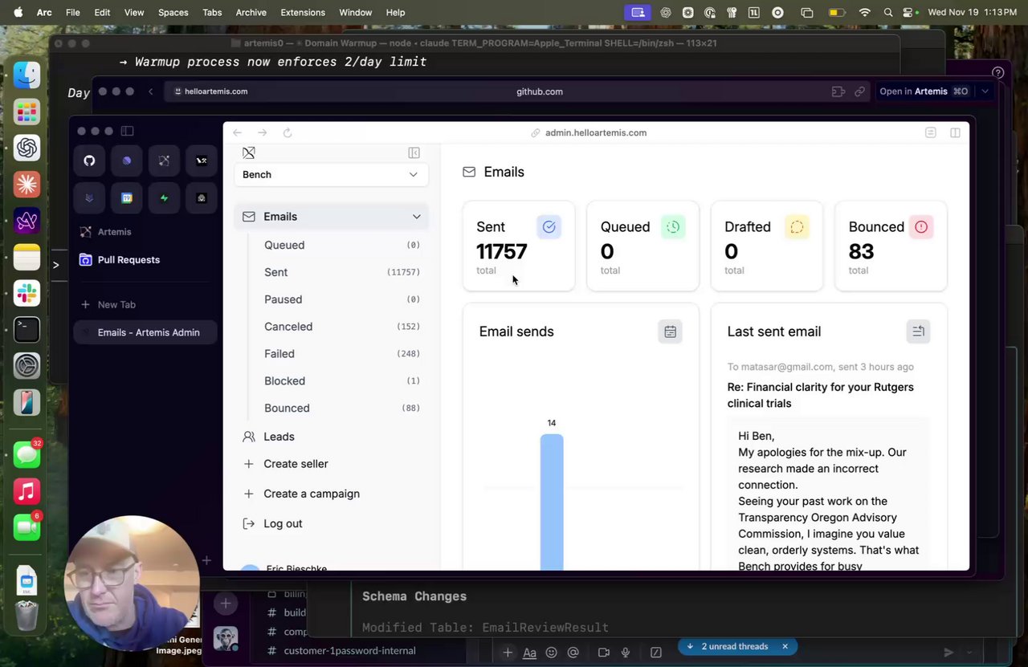Toggle Slack text formatting Aa button
Image resolution: width=1028 pixels, height=667 pixels.
[x=529, y=653]
